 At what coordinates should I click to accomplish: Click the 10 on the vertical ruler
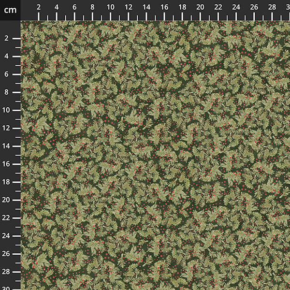(6, 110)
